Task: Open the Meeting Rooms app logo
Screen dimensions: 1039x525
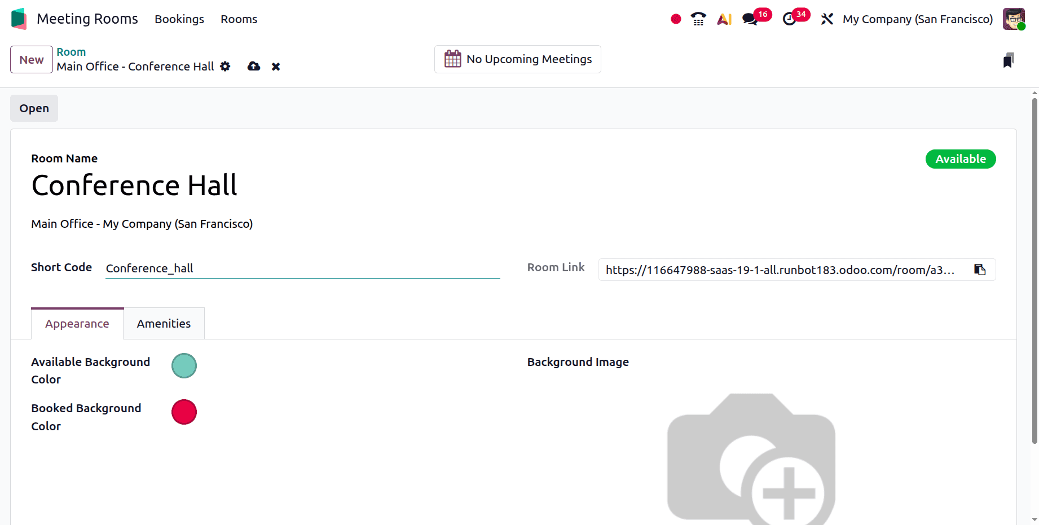Action: coord(19,19)
